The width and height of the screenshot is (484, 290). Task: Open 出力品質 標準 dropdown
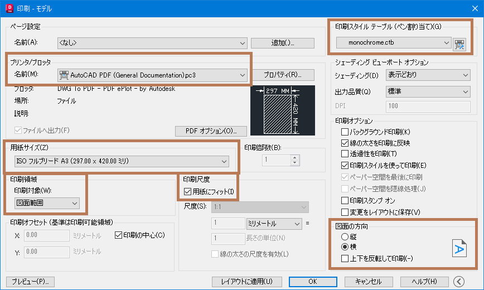(x=428, y=91)
